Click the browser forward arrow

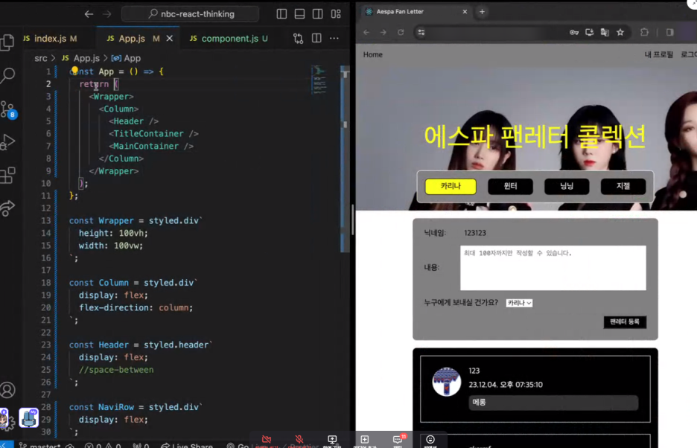tap(383, 33)
